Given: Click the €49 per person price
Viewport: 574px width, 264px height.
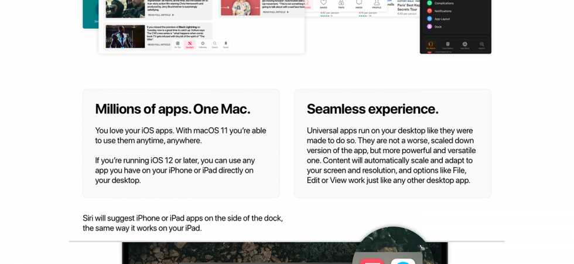Looking at the screenshot, I should click(x=406, y=13).
